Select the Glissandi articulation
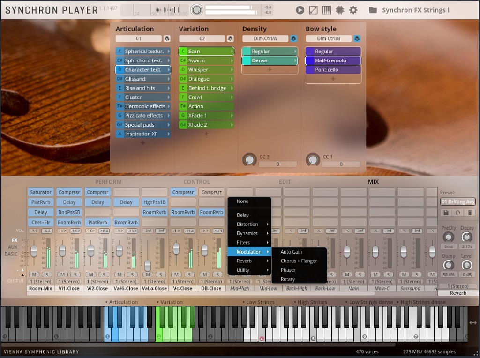Image resolution: width=480 pixels, height=358 pixels. [x=143, y=79]
